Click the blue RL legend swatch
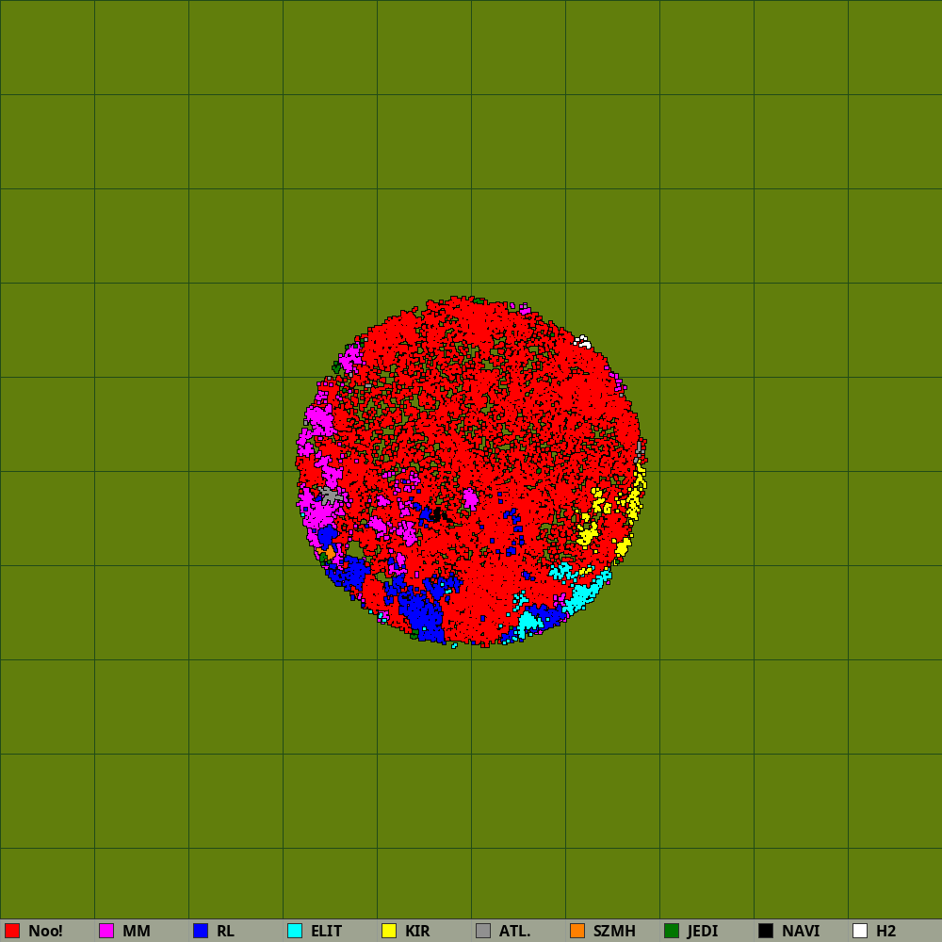Viewport: 942px width, 942px height. [201, 931]
